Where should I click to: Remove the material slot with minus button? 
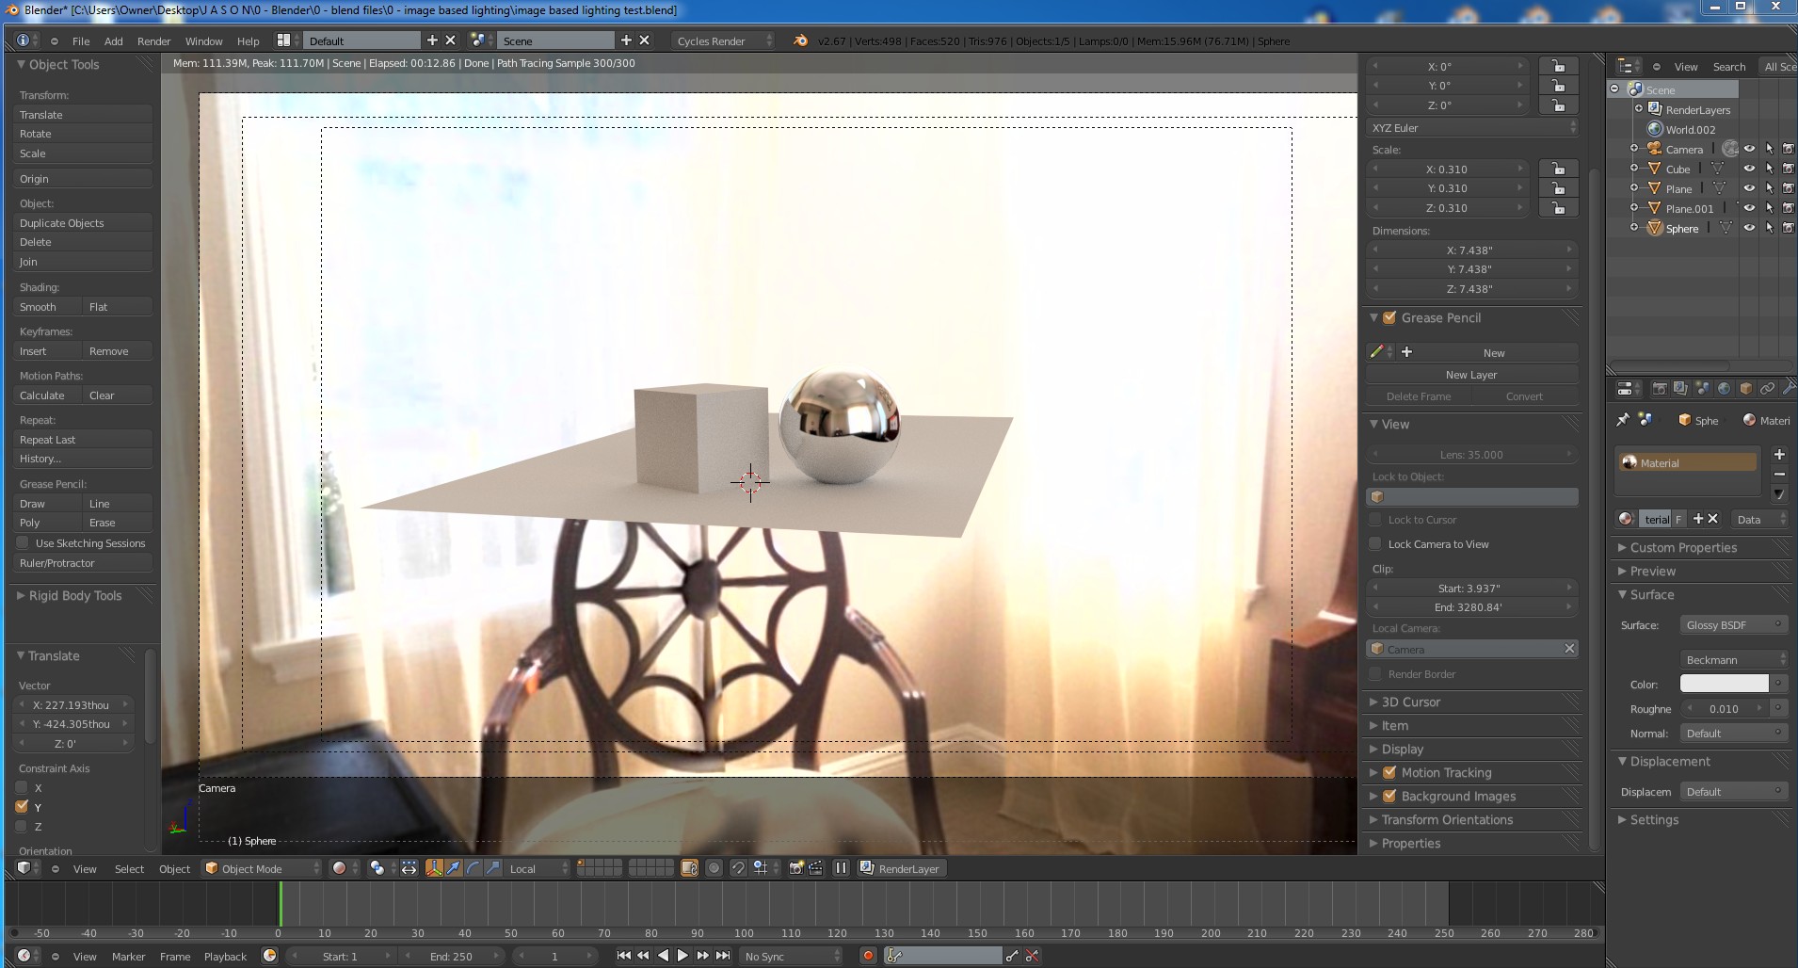point(1779,474)
